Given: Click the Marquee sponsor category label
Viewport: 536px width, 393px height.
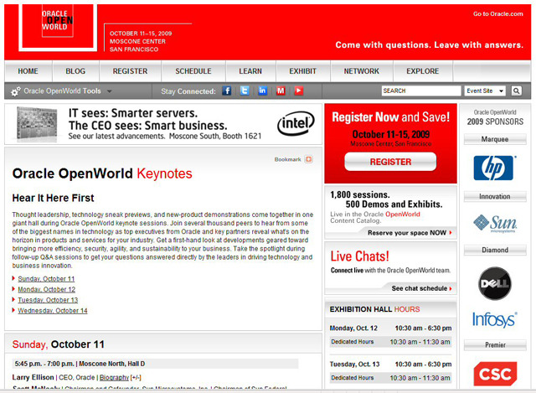Looking at the screenshot, I should pos(495,139).
